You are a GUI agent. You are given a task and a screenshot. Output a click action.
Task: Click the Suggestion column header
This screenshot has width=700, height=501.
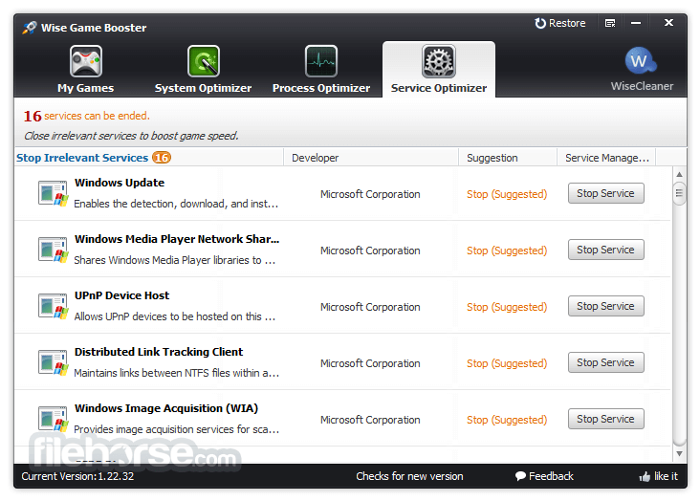point(508,158)
